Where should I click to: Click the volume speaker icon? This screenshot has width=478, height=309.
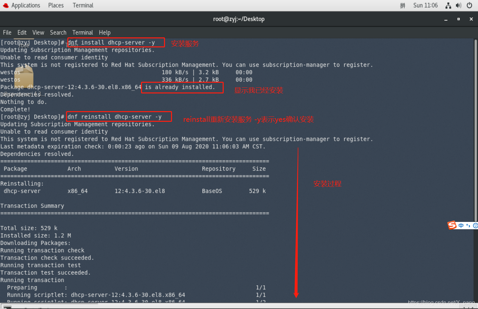[459, 5]
